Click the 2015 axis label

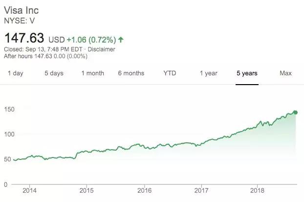coord(87,190)
